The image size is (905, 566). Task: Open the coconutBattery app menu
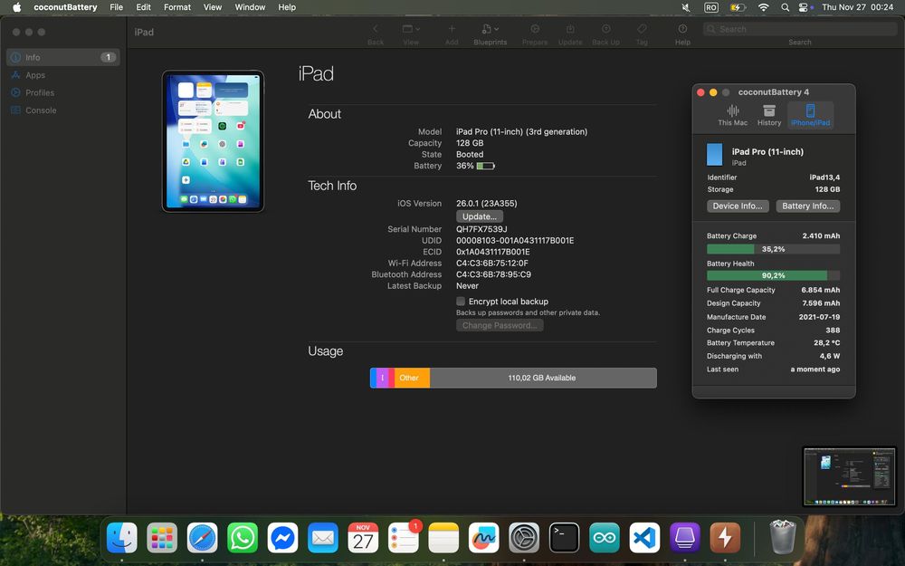click(65, 7)
